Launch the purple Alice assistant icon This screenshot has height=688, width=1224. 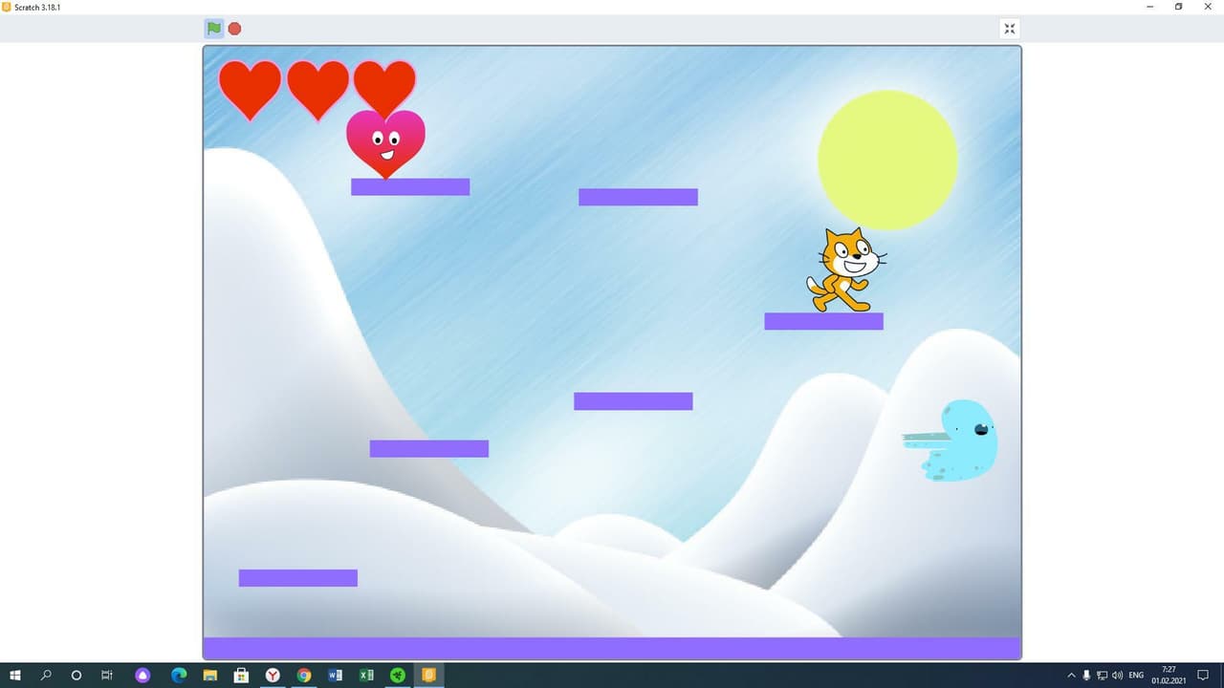(x=142, y=676)
